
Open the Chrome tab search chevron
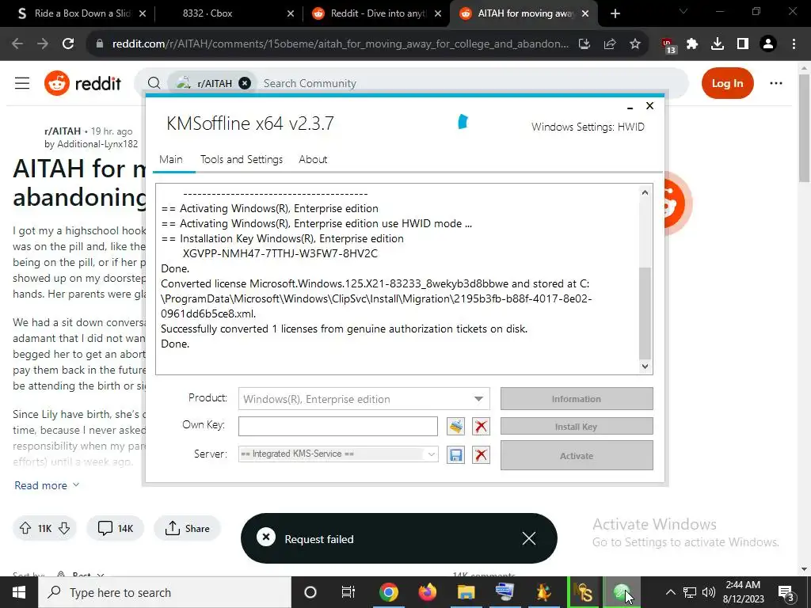click(x=683, y=11)
